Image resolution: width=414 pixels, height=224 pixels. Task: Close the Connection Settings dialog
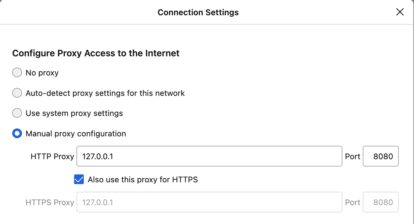coord(400,12)
